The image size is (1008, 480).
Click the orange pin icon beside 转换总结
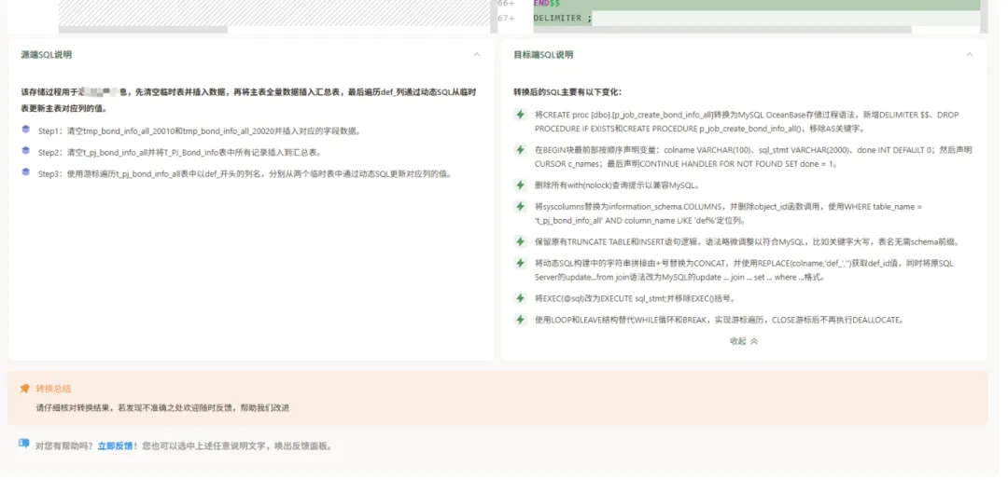click(x=24, y=389)
